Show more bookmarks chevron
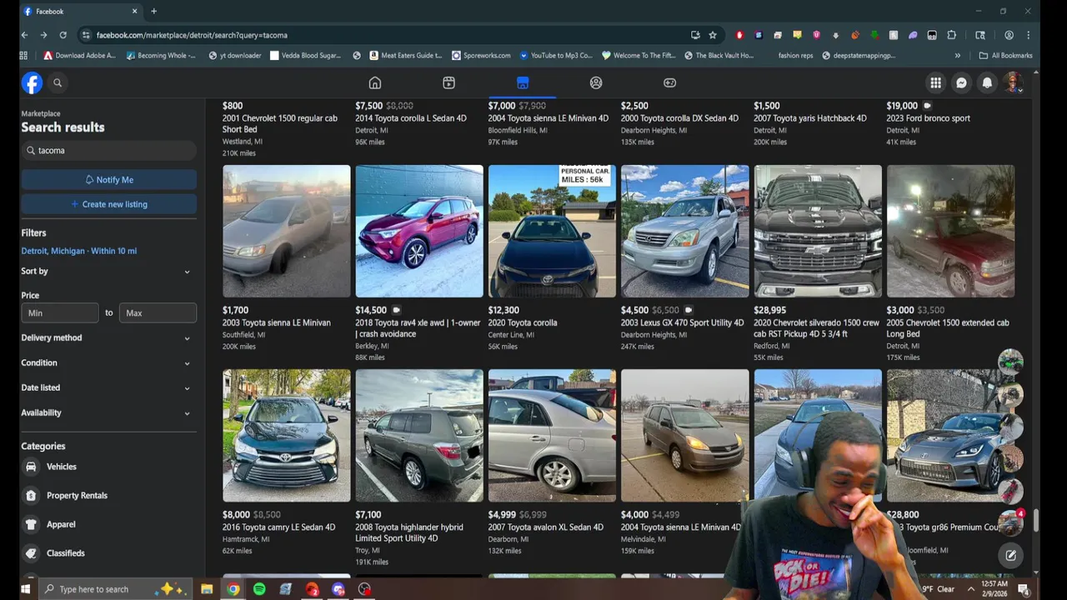The width and height of the screenshot is (1067, 600). (x=957, y=56)
